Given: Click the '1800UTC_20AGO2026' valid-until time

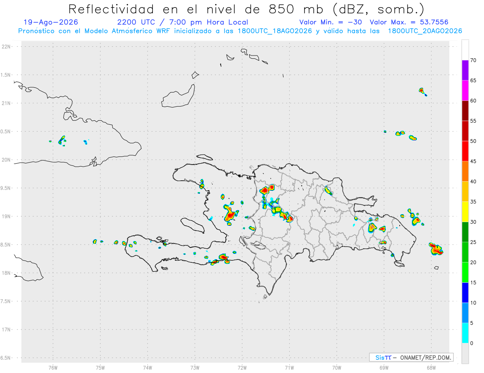Looking at the screenshot, I should [x=425, y=31].
